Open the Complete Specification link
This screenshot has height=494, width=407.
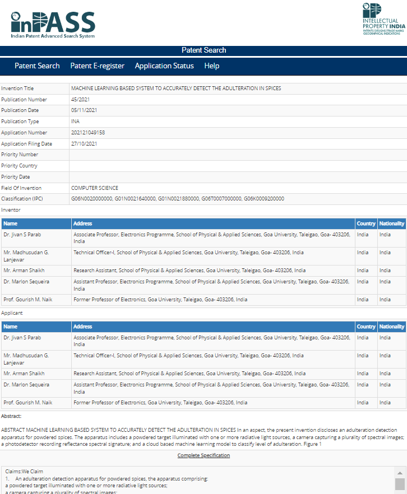[203, 455]
